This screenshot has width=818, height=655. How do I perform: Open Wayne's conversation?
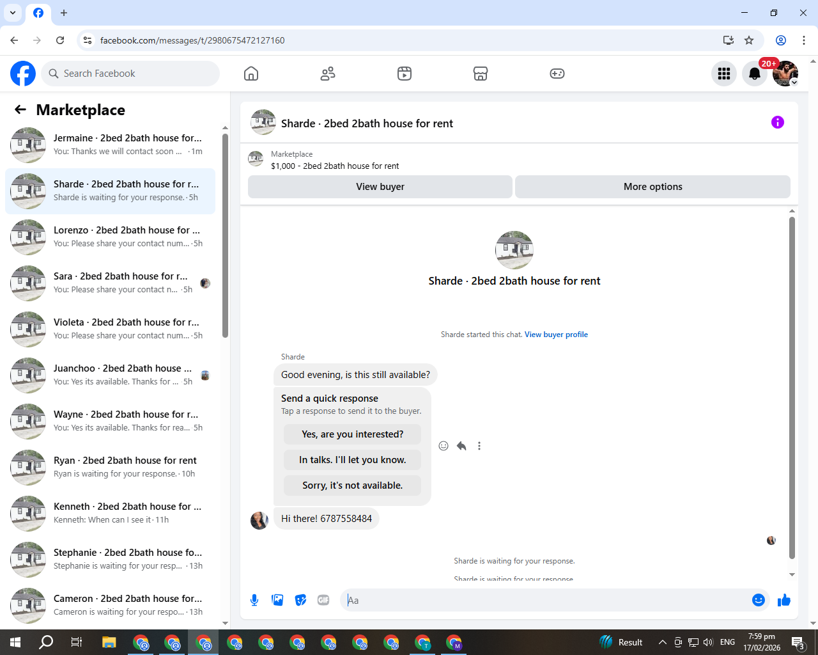pos(110,422)
